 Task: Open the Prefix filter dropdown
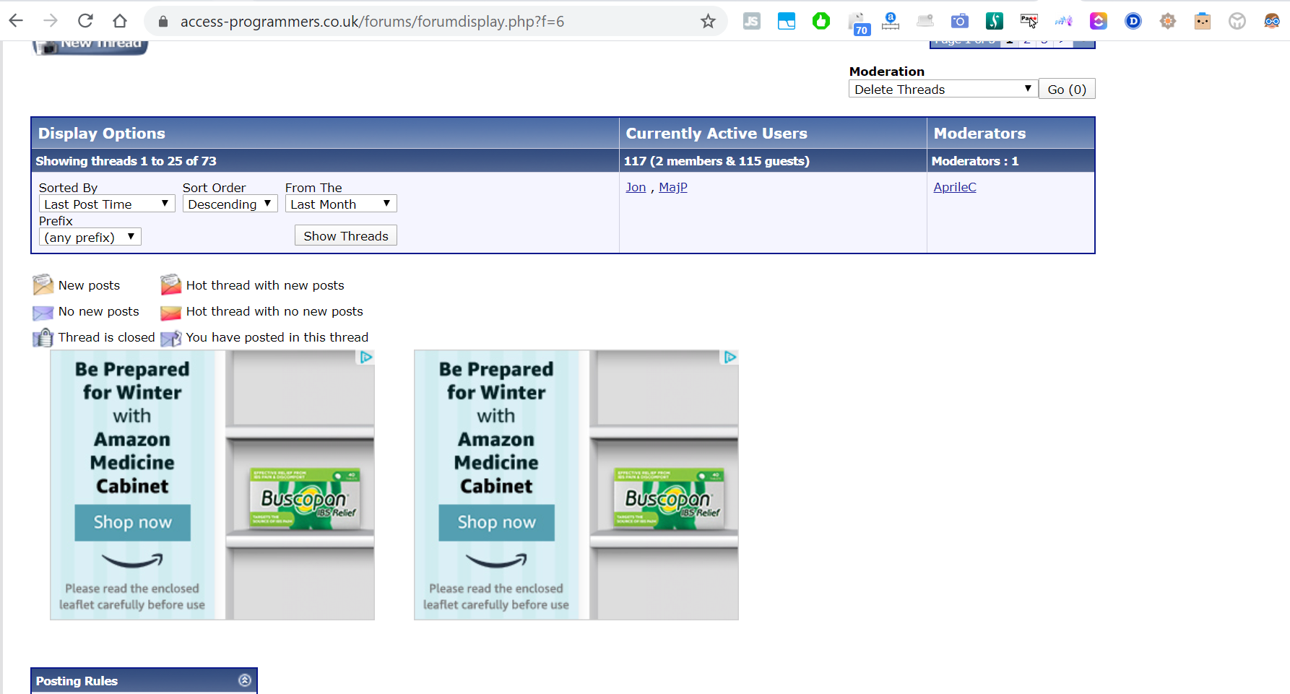coord(90,237)
